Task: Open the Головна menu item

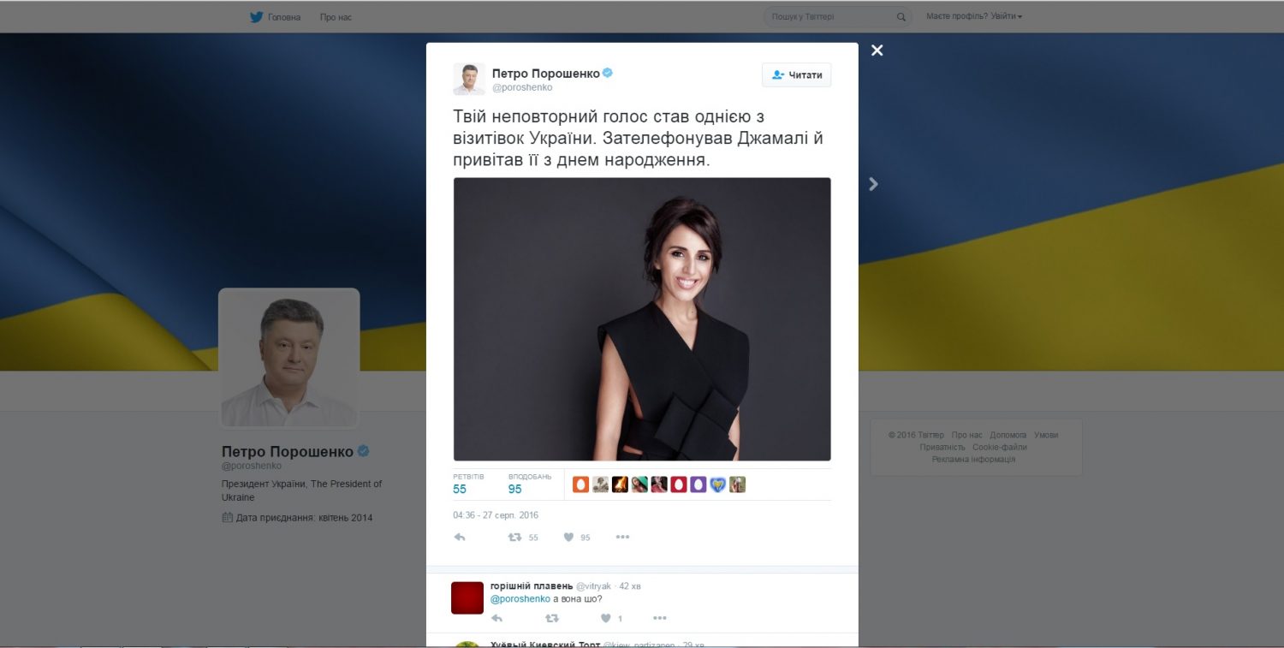Action: (284, 17)
